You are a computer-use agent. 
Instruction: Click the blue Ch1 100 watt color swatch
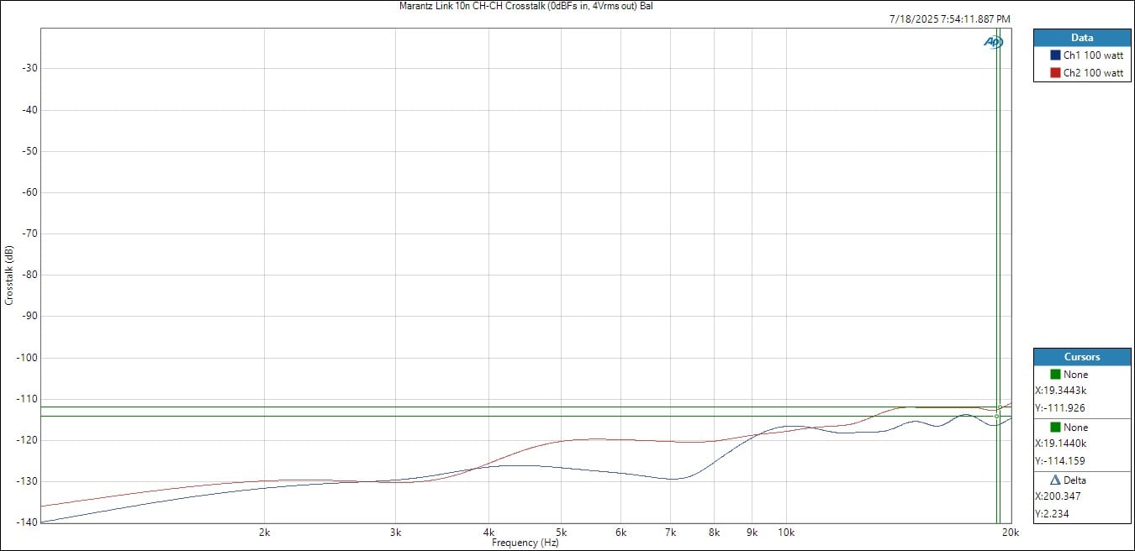point(1055,55)
